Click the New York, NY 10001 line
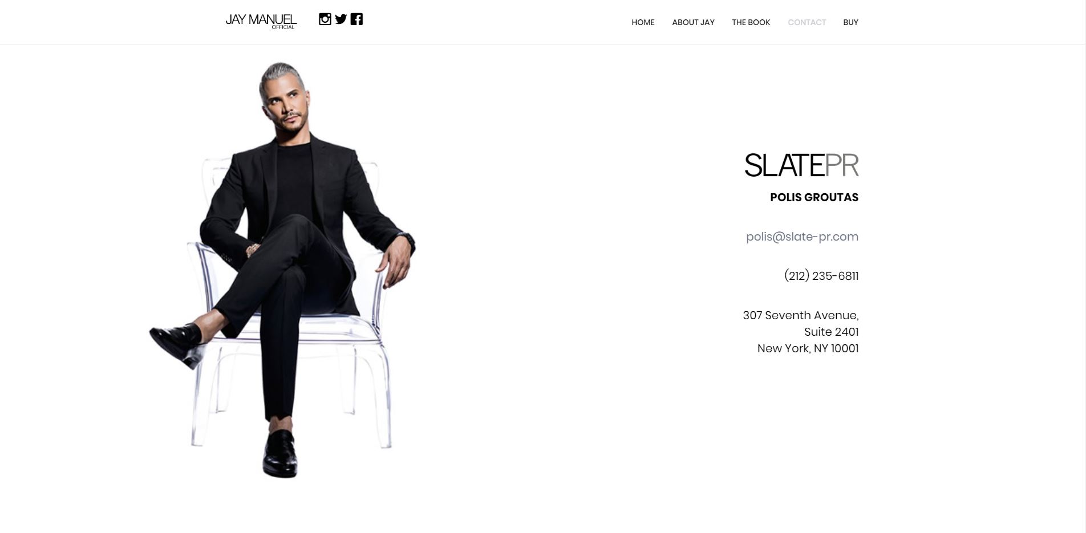 coord(808,348)
